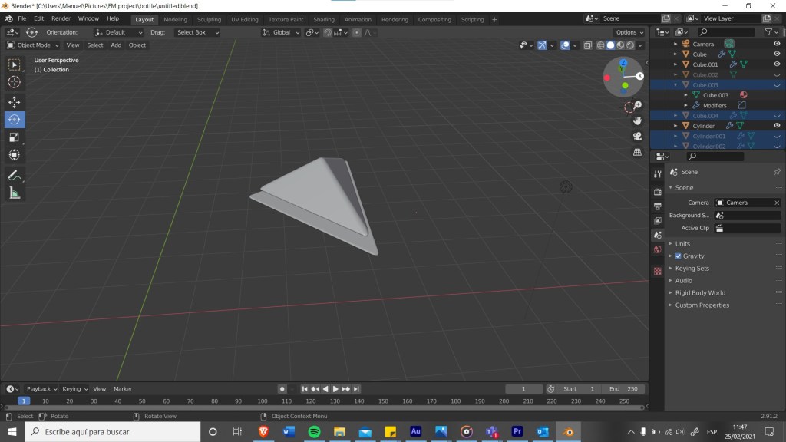Open the Object Mode dropdown
Screen dimensions: 786x442
33,45
